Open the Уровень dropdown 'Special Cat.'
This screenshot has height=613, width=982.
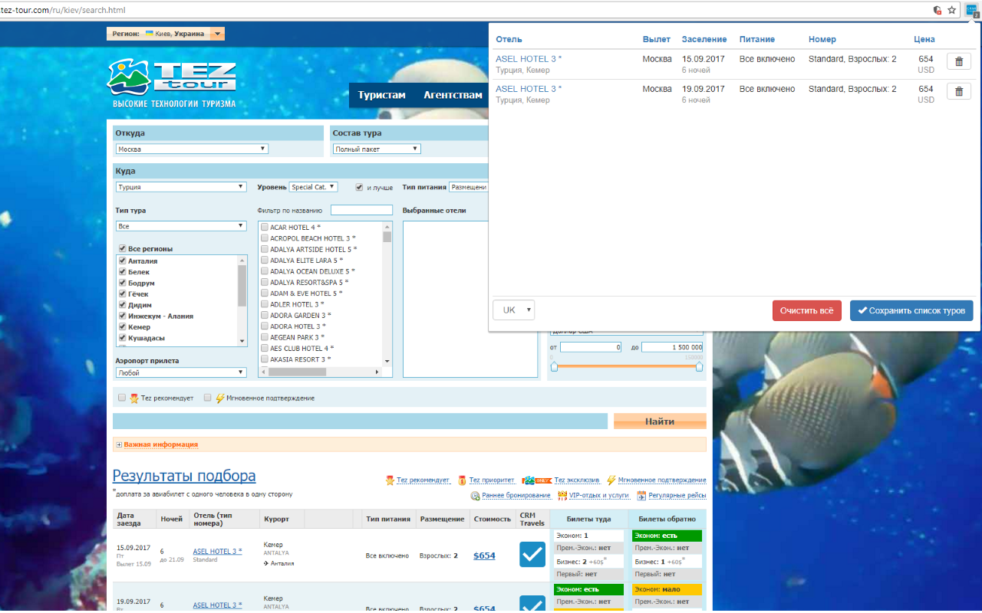tap(313, 187)
